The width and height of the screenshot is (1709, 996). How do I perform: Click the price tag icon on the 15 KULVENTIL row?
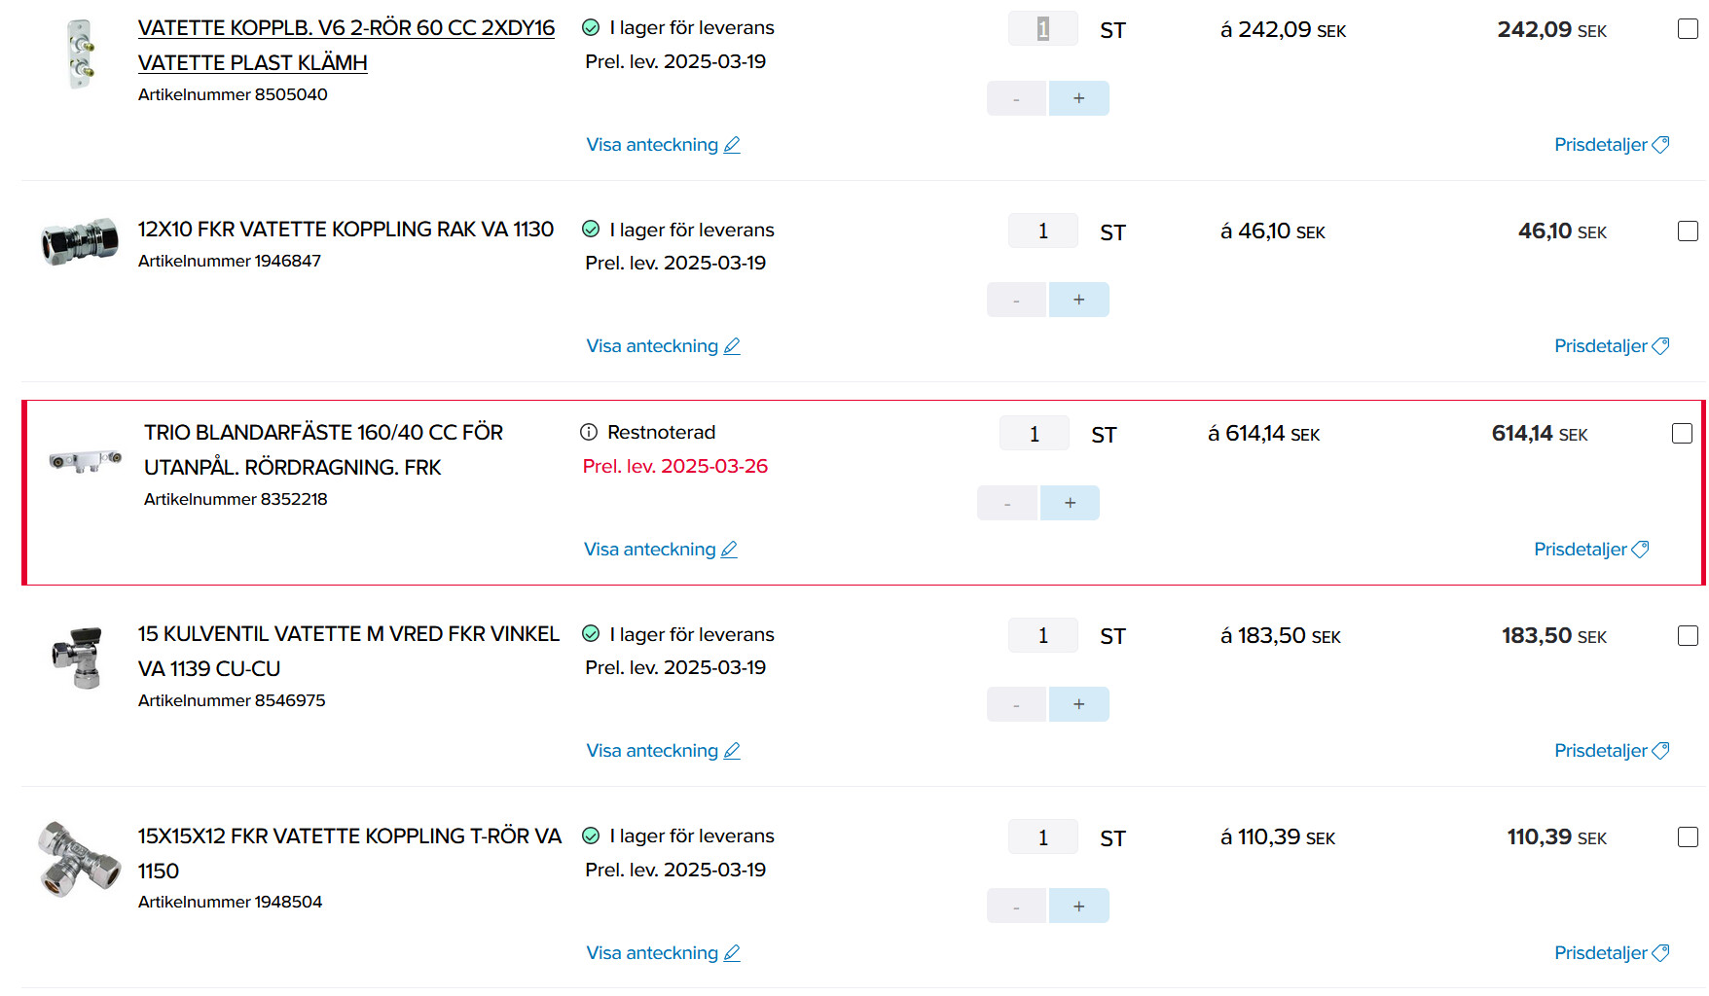(x=1661, y=751)
